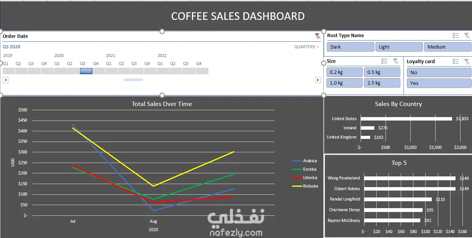Click the Excelsa legend entry
The image size is (472, 238).
tap(305, 169)
